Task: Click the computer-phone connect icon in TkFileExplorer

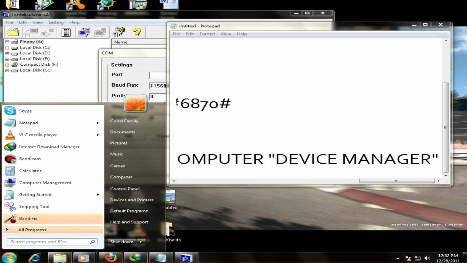Action: tap(84, 32)
